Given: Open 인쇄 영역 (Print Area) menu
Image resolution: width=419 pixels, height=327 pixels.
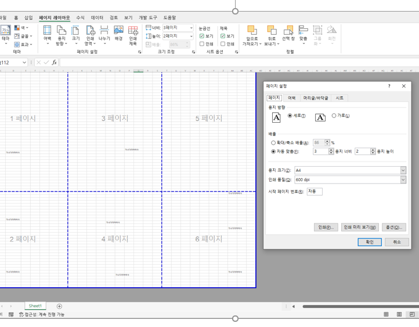Looking at the screenshot, I should click(91, 35).
